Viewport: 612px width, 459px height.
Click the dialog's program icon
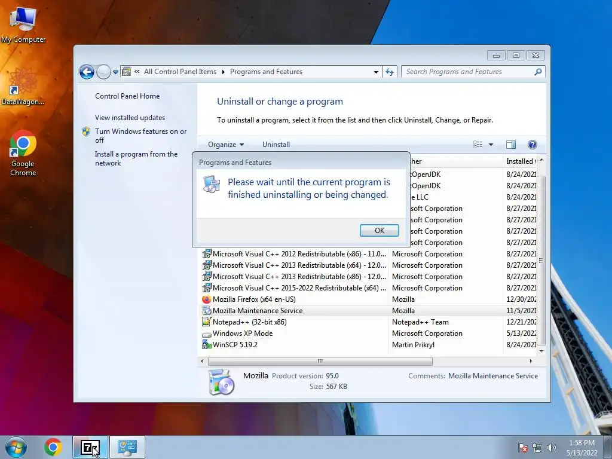(212, 184)
